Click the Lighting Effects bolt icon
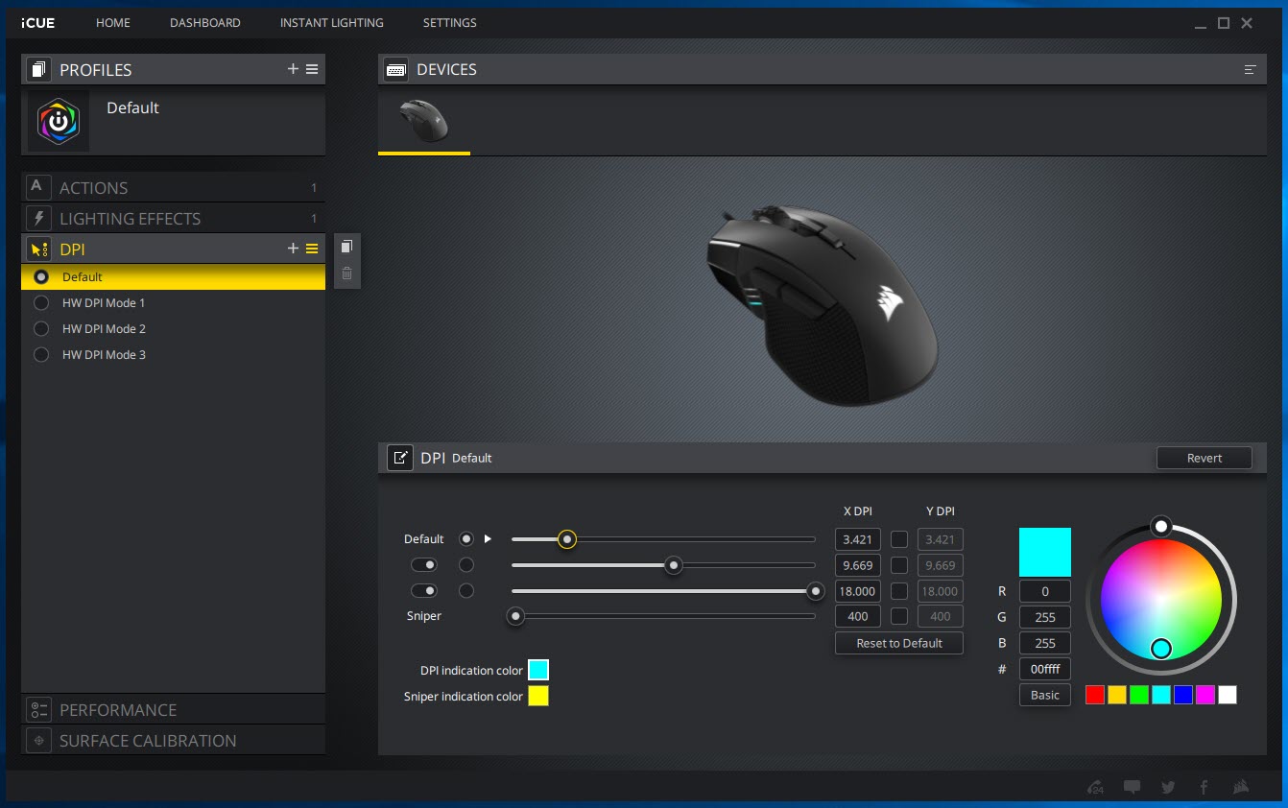Image resolution: width=1288 pixels, height=808 pixels. pos(37,218)
